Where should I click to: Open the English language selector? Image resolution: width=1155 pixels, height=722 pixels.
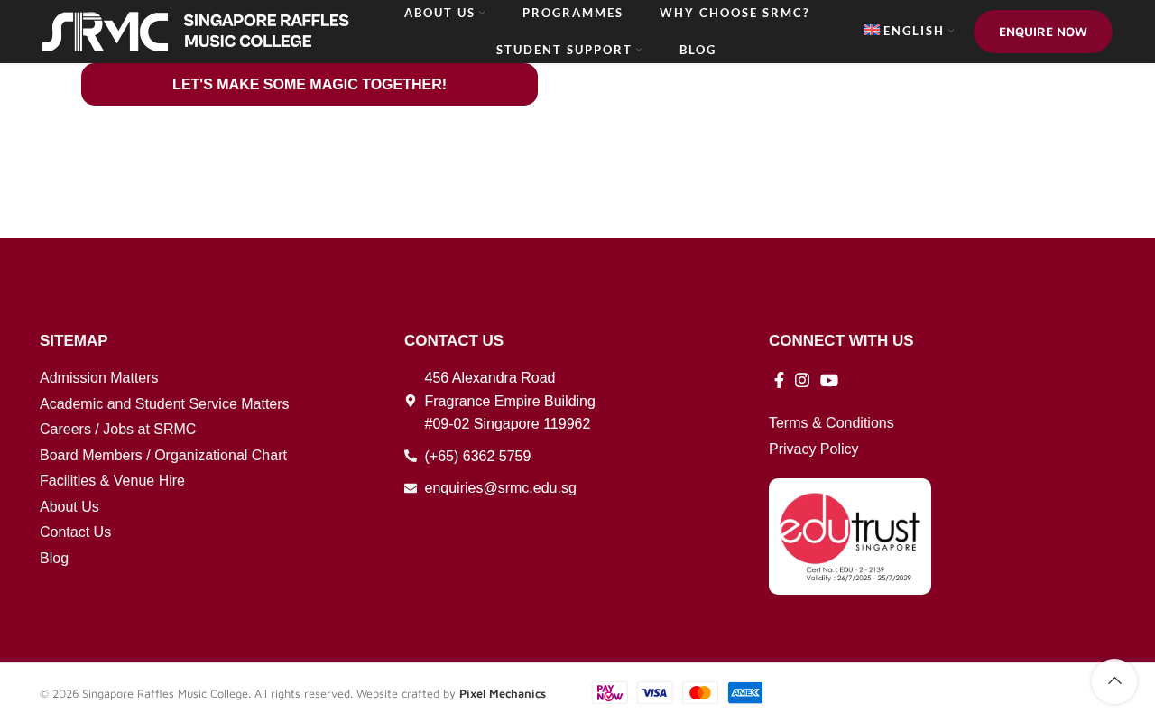click(909, 31)
